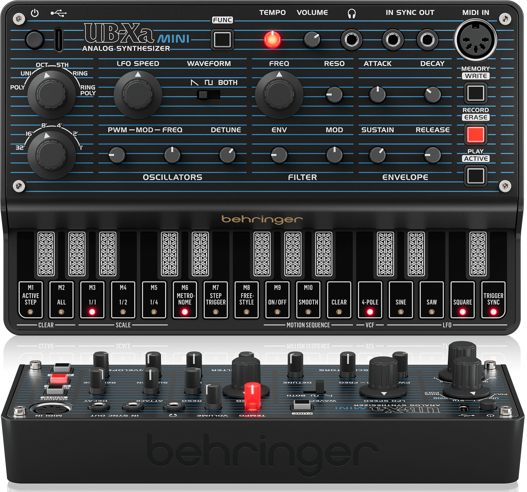This screenshot has height=492, width=527.
Task: Click the large filter FREQ knob
Action: click(279, 94)
